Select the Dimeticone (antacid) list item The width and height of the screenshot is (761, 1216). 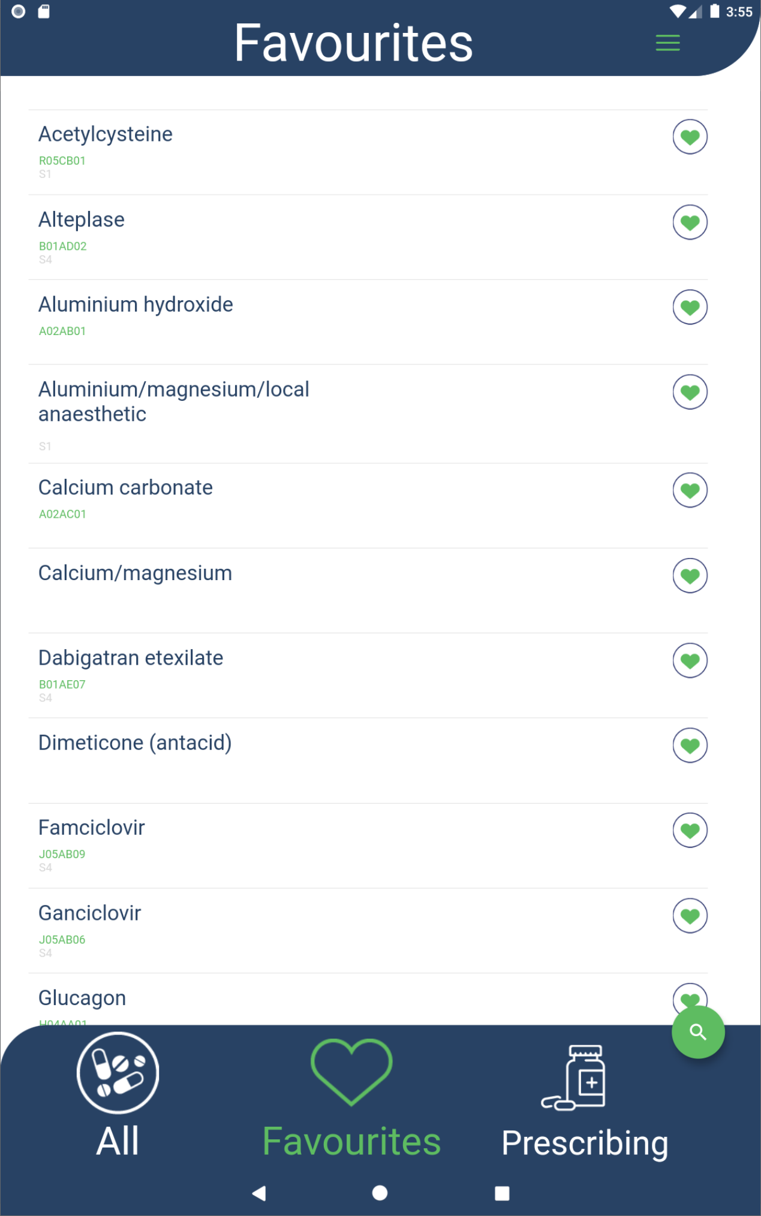coord(135,743)
